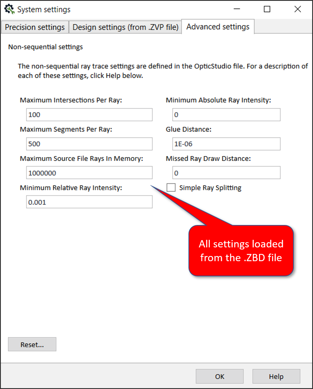The image size is (313, 389).
Task: Click the System settings window title text
Action: pyautogui.click(x=44, y=9)
